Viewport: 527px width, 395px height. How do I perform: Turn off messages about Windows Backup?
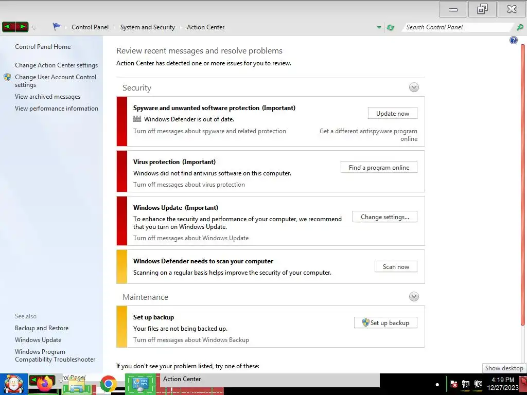click(x=191, y=340)
